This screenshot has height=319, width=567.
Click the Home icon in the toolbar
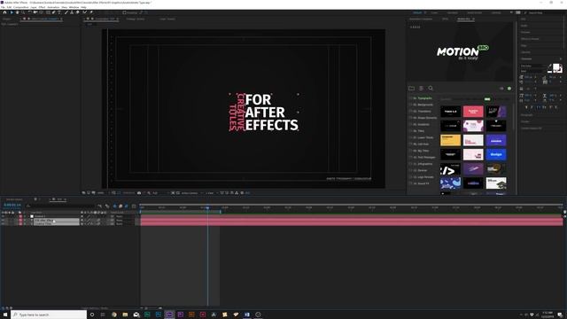4,12
